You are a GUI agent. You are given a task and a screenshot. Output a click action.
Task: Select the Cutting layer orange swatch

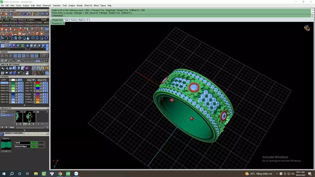[38, 99]
